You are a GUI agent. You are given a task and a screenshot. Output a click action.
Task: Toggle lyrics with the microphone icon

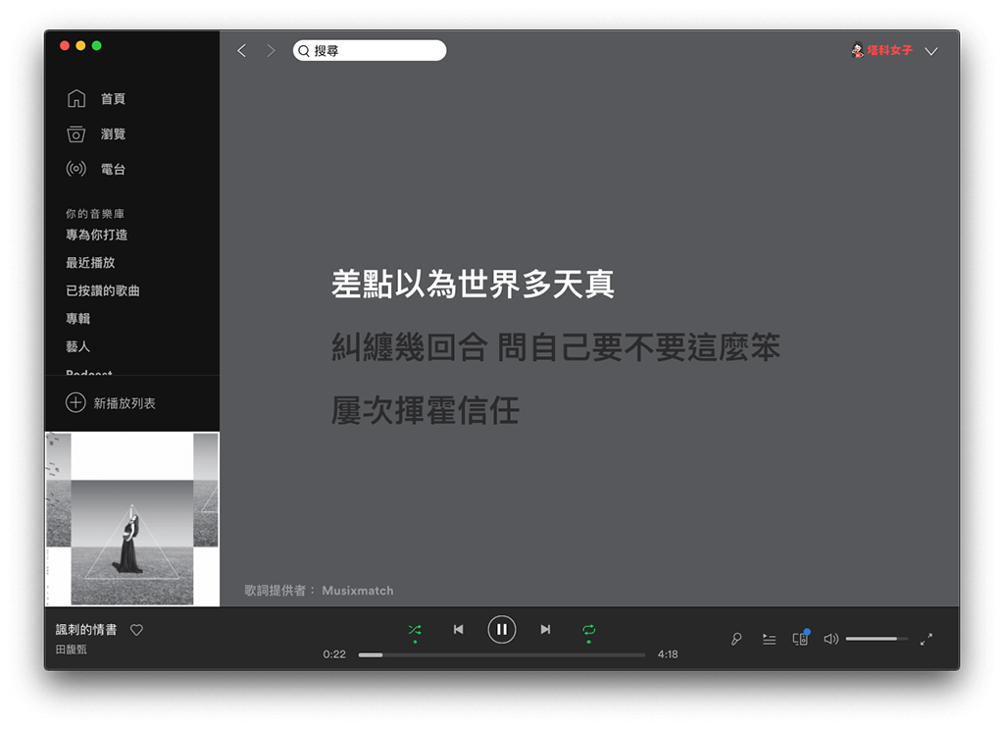coord(736,640)
